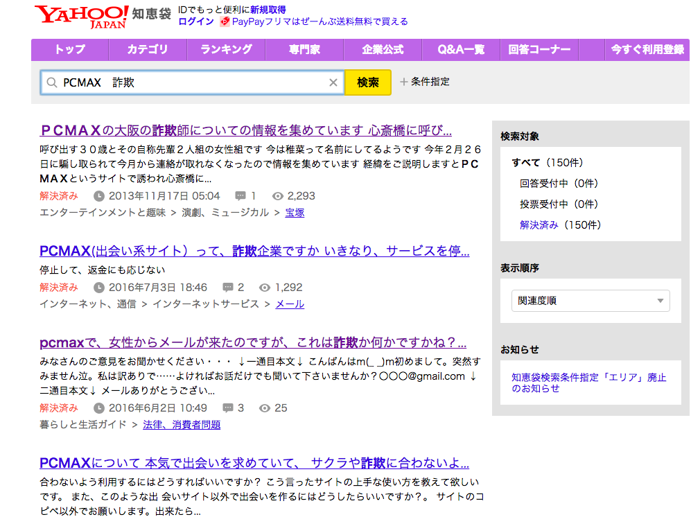Open the 企業公式 tab
The width and height of the screenshot is (700, 517).
click(383, 50)
